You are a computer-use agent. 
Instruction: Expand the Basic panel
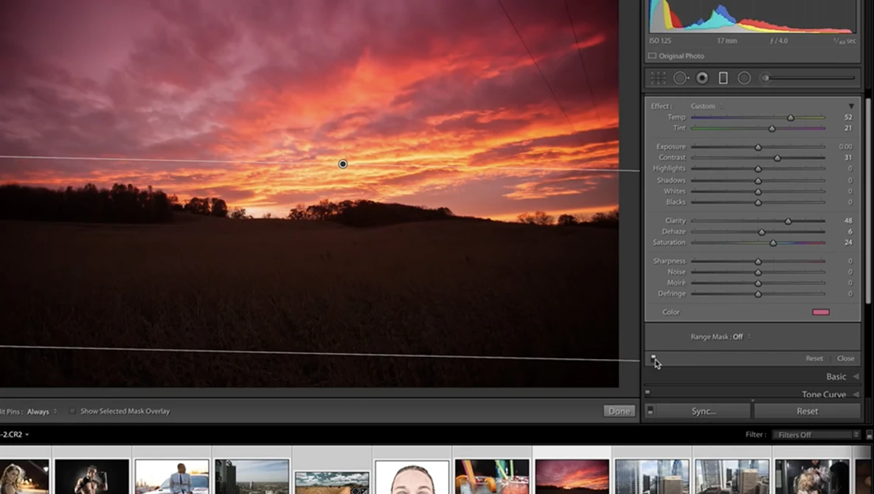(841, 377)
